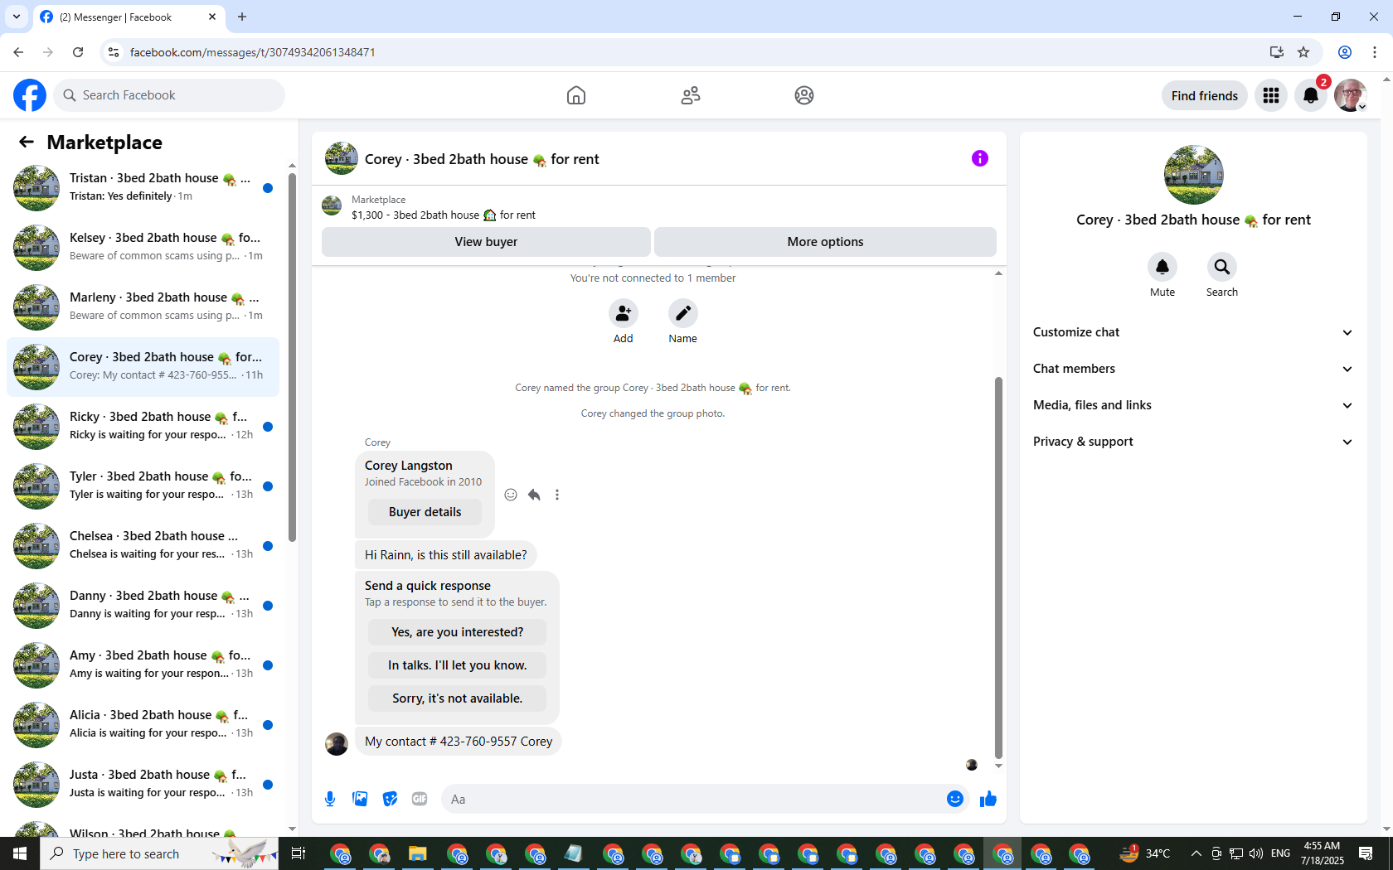Image resolution: width=1393 pixels, height=870 pixels.
Task: Focus the Aa message input field
Action: [x=692, y=799]
